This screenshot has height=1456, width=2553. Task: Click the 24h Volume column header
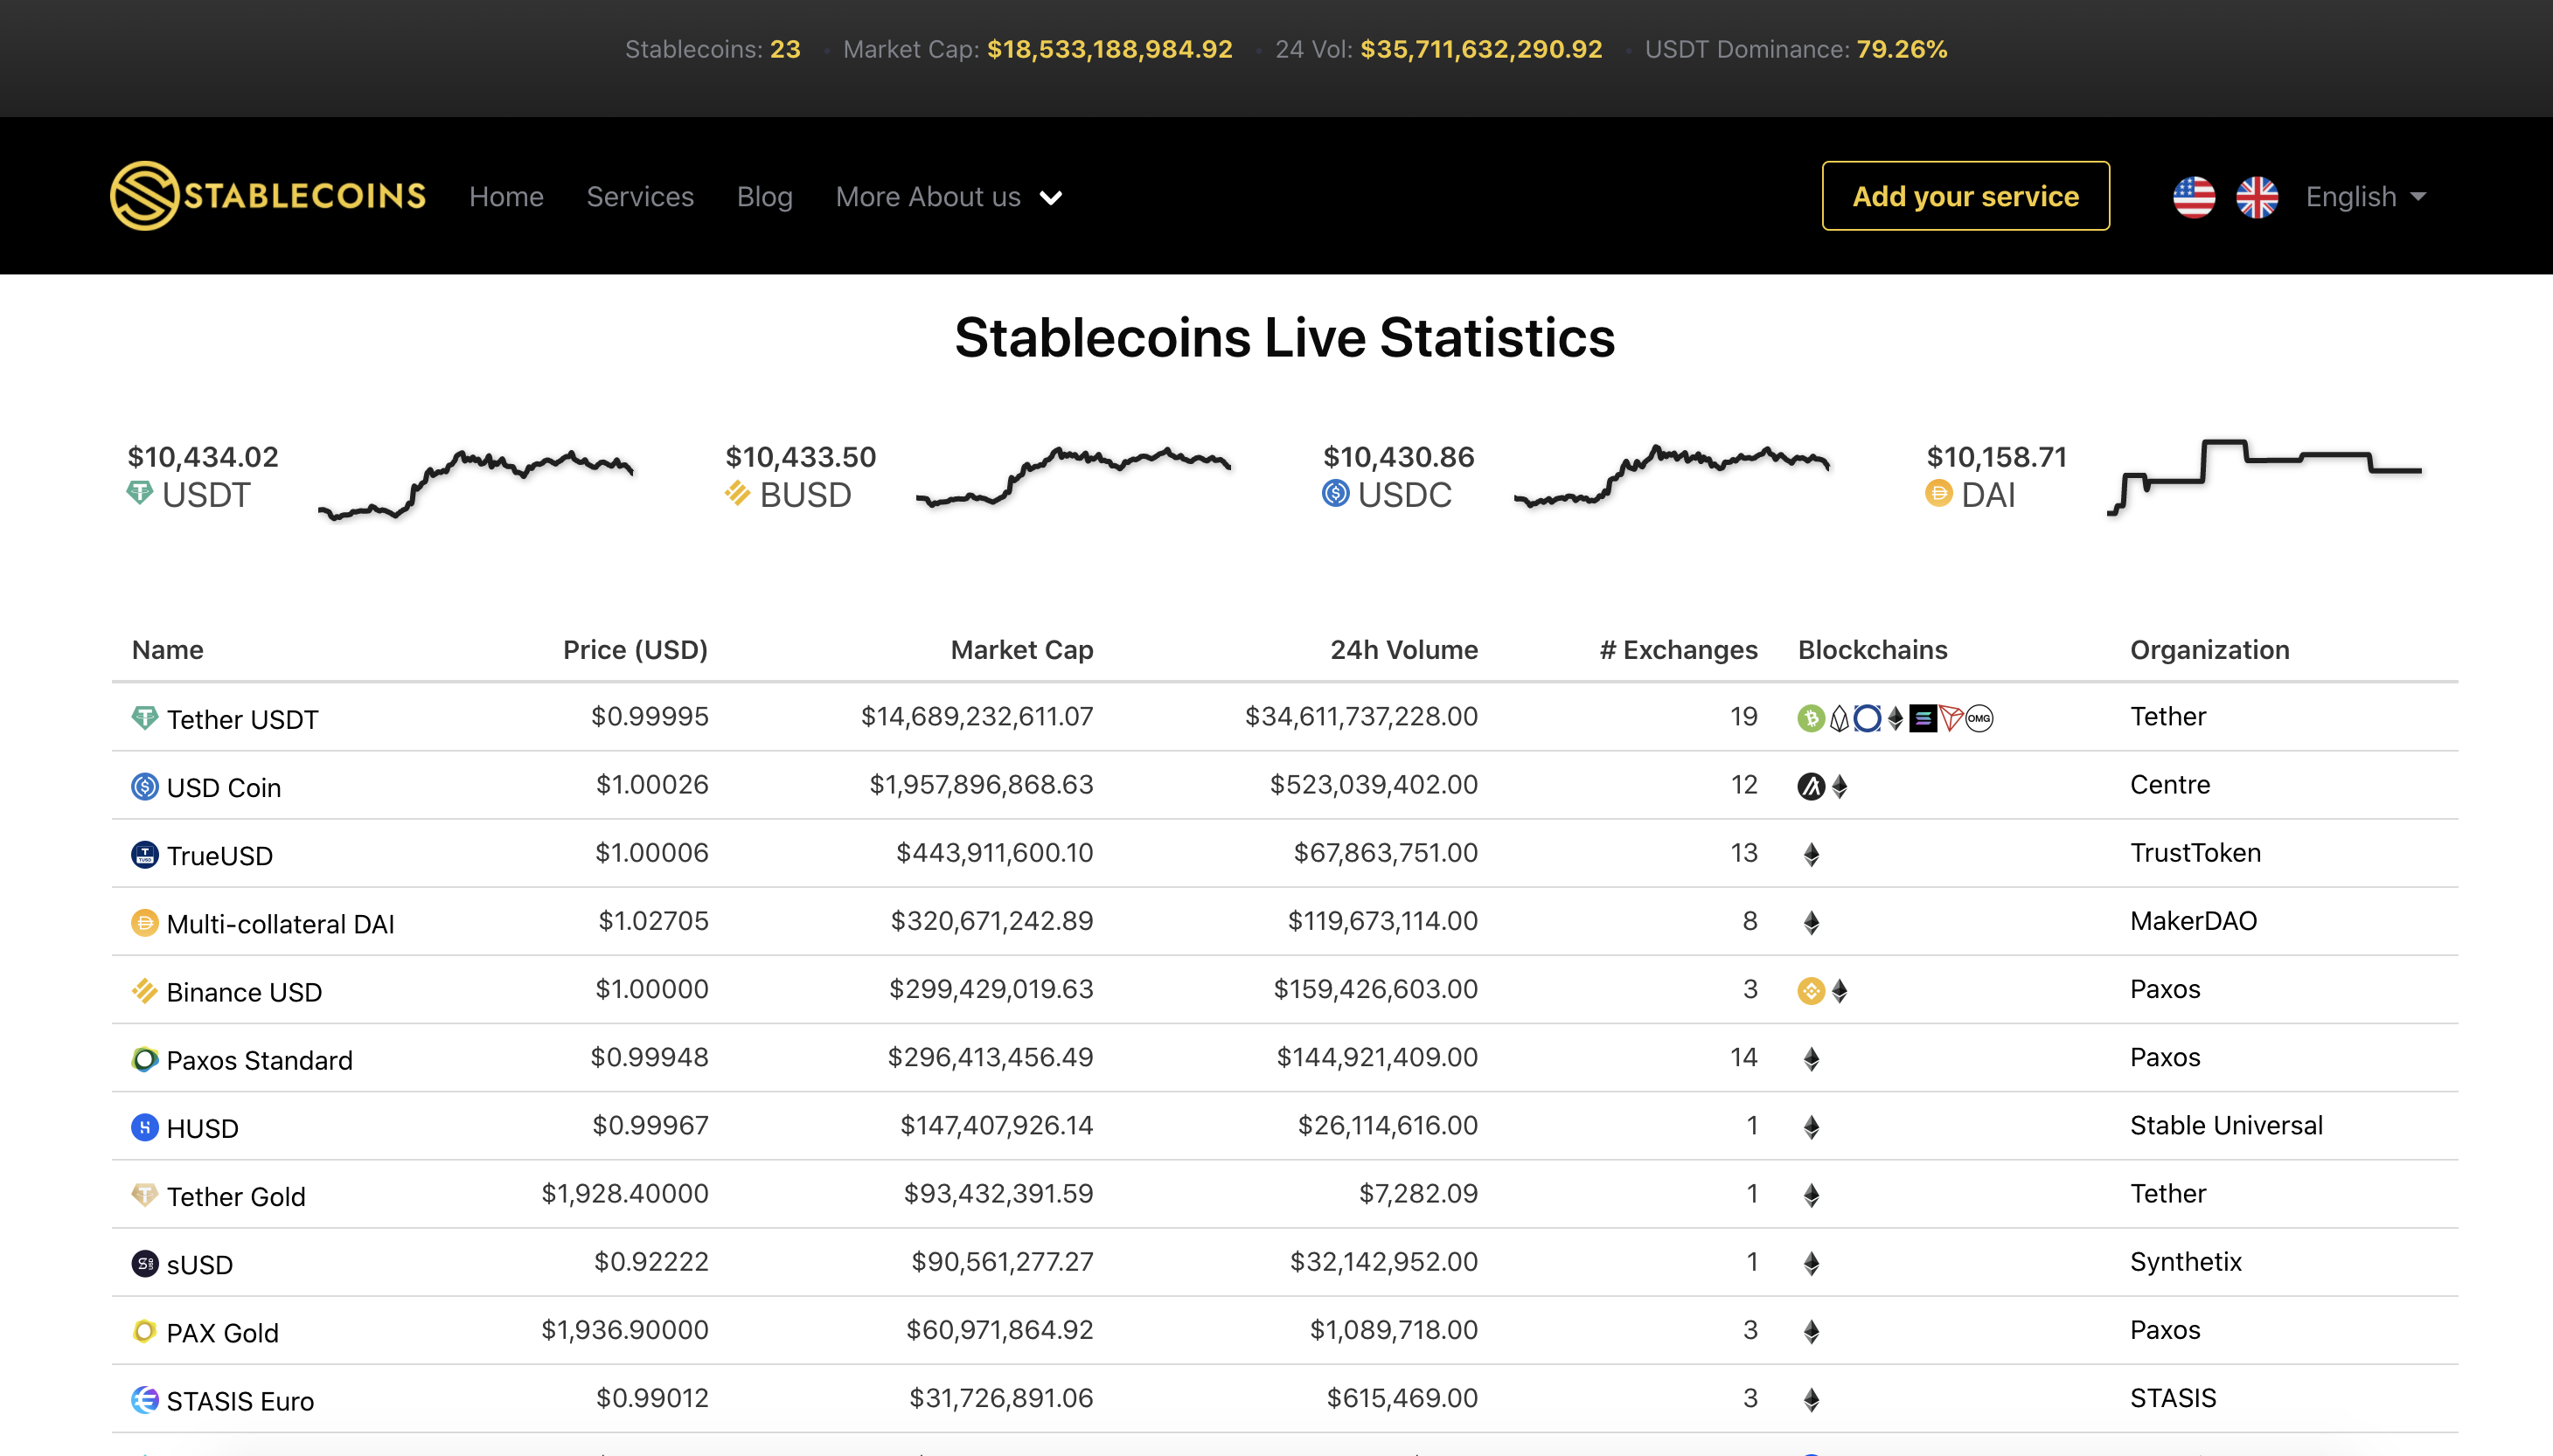click(x=1403, y=650)
